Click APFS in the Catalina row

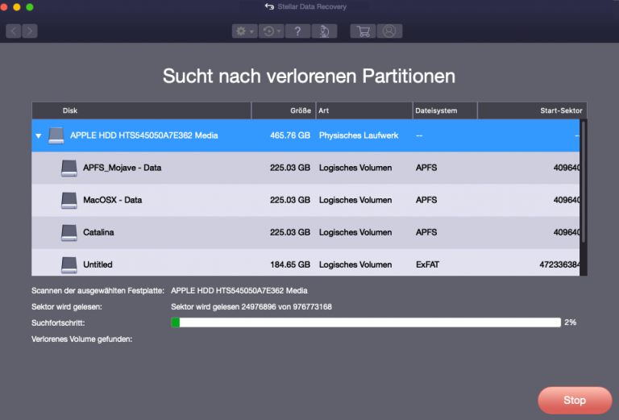click(x=426, y=232)
